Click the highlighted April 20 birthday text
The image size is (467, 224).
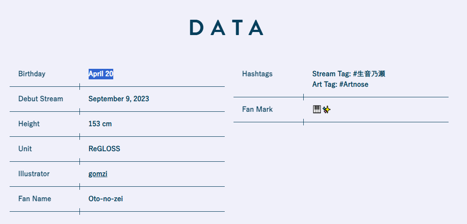[101, 74]
